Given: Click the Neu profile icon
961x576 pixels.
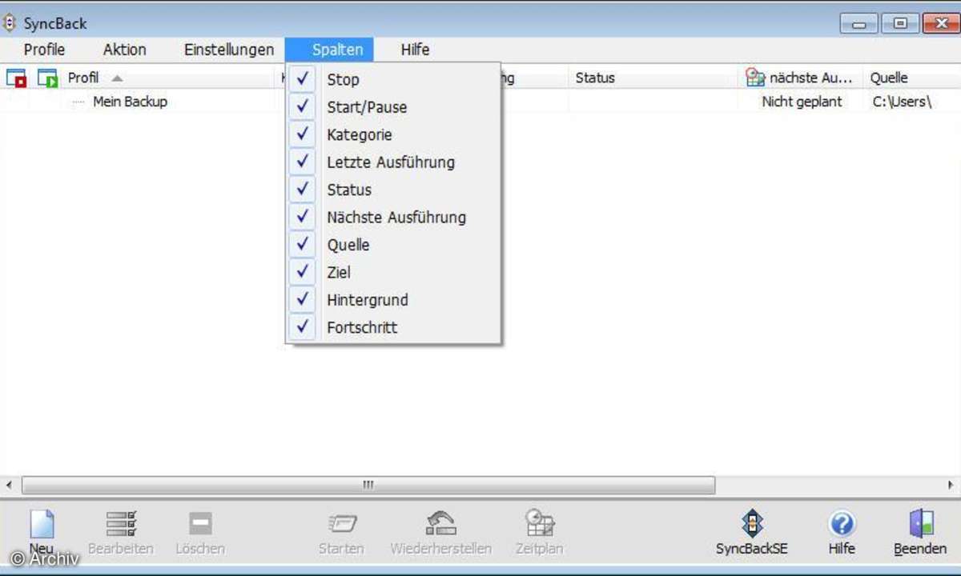Looking at the screenshot, I should [42, 524].
